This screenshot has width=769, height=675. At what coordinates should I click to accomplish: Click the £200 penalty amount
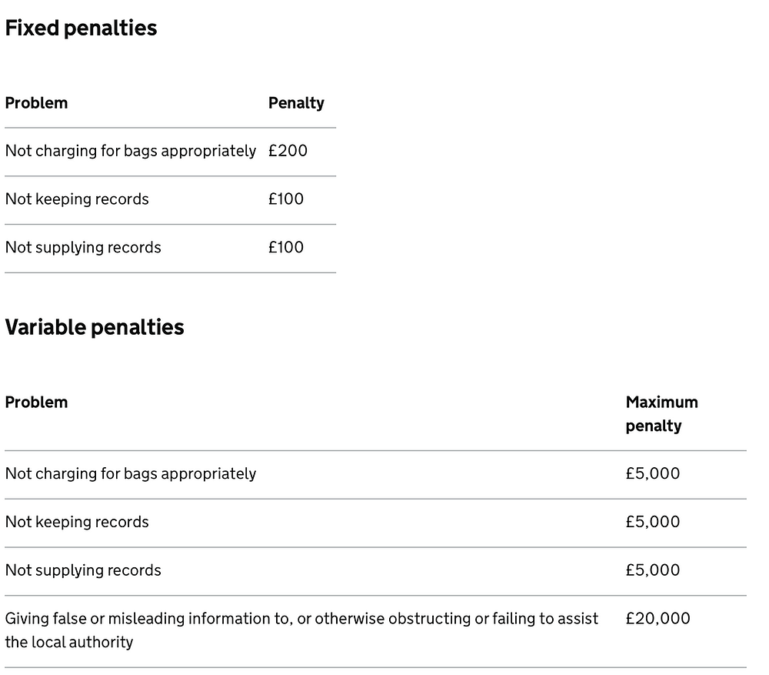288,151
